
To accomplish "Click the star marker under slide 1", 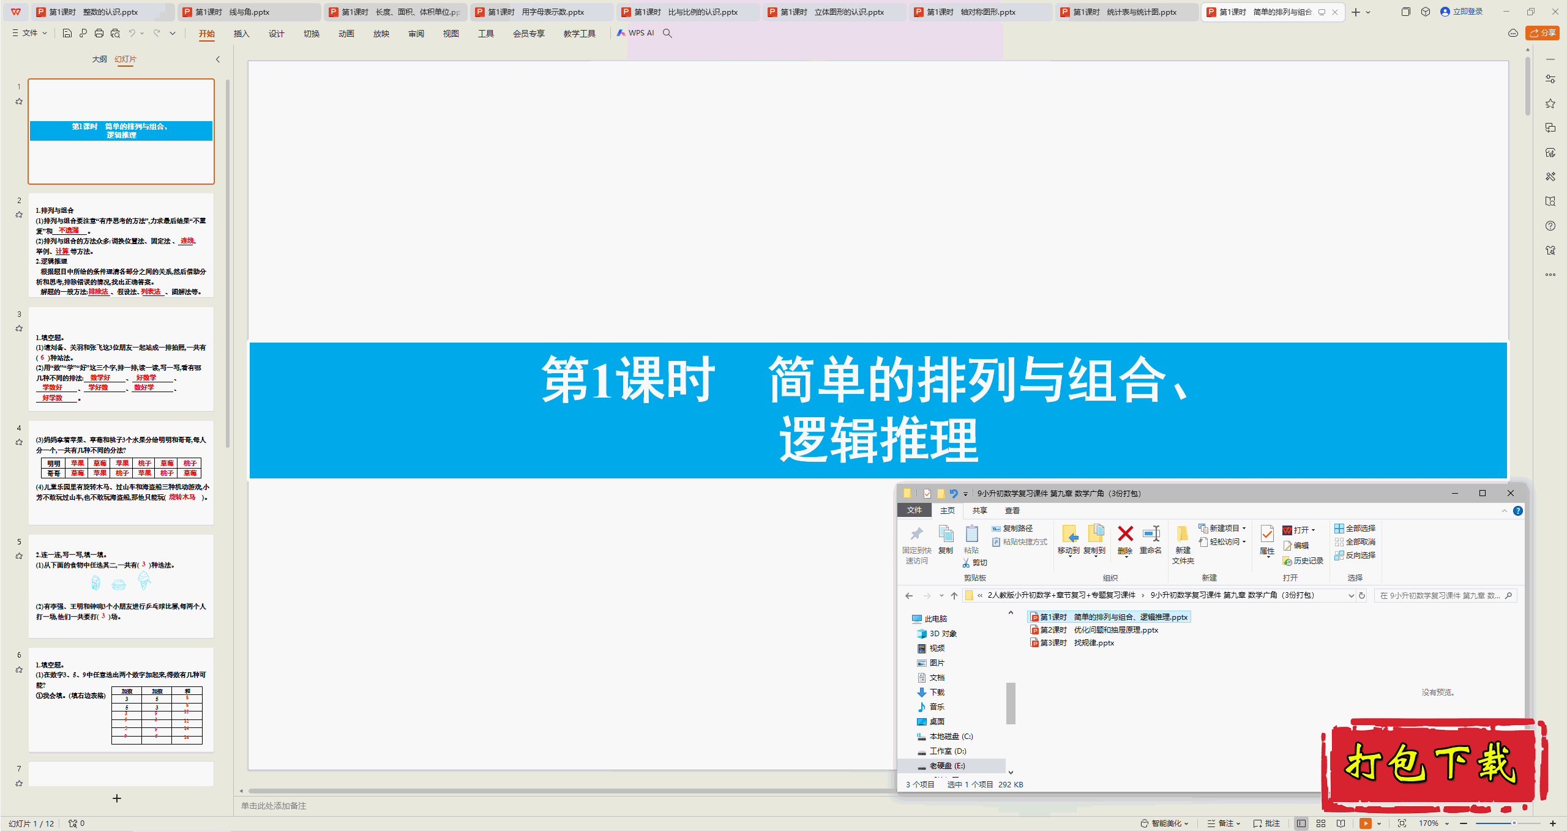I will click(x=19, y=102).
